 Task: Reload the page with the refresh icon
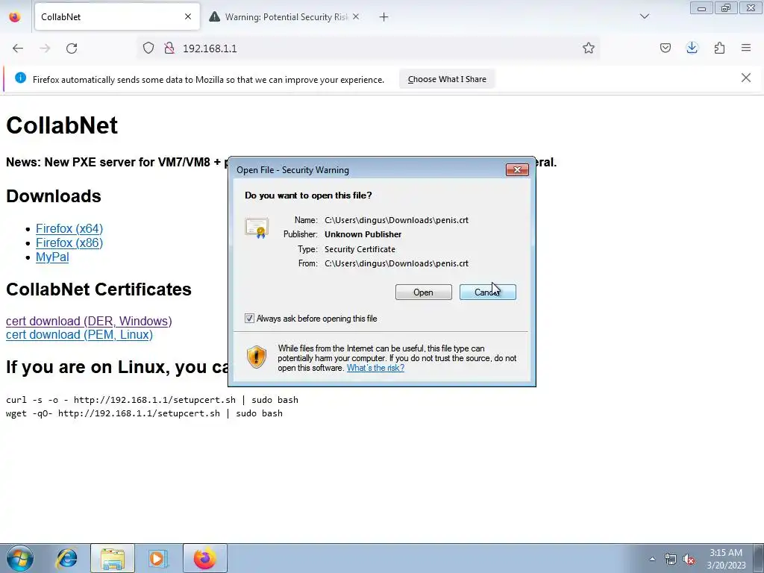coord(72,48)
